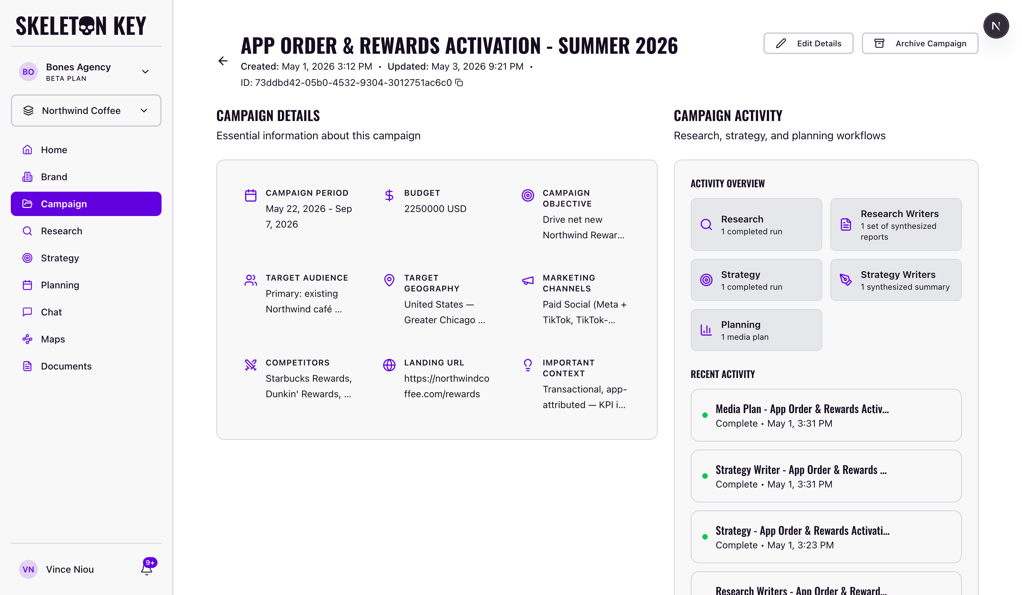The height and width of the screenshot is (595, 1022).
Task: Open the Strategy Writer recent activity entry
Action: [x=826, y=476]
